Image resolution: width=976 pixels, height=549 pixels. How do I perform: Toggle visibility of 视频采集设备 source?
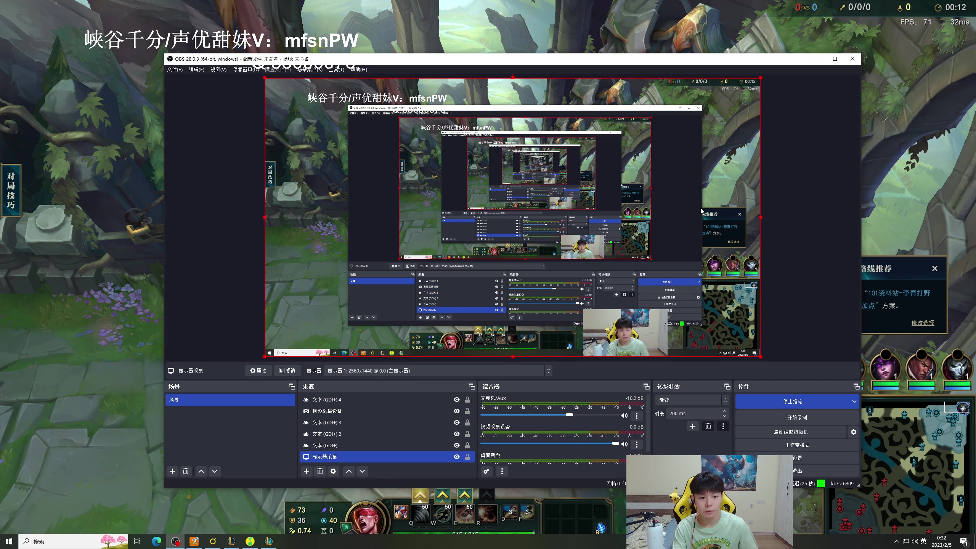pos(456,411)
